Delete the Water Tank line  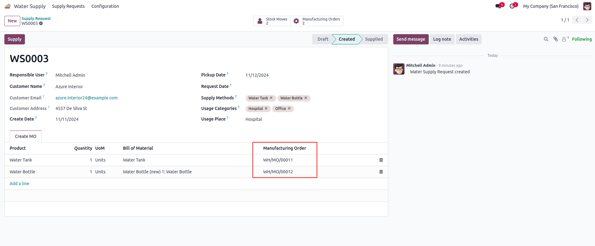(x=381, y=160)
